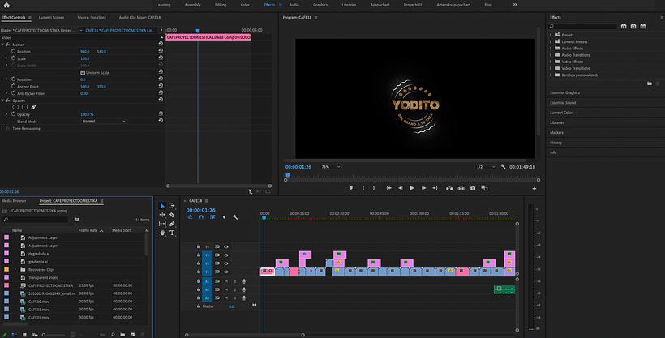Image resolution: width=665 pixels, height=338 pixels.
Task: Click the Export Frame camera icon
Action: pyautogui.click(x=473, y=188)
